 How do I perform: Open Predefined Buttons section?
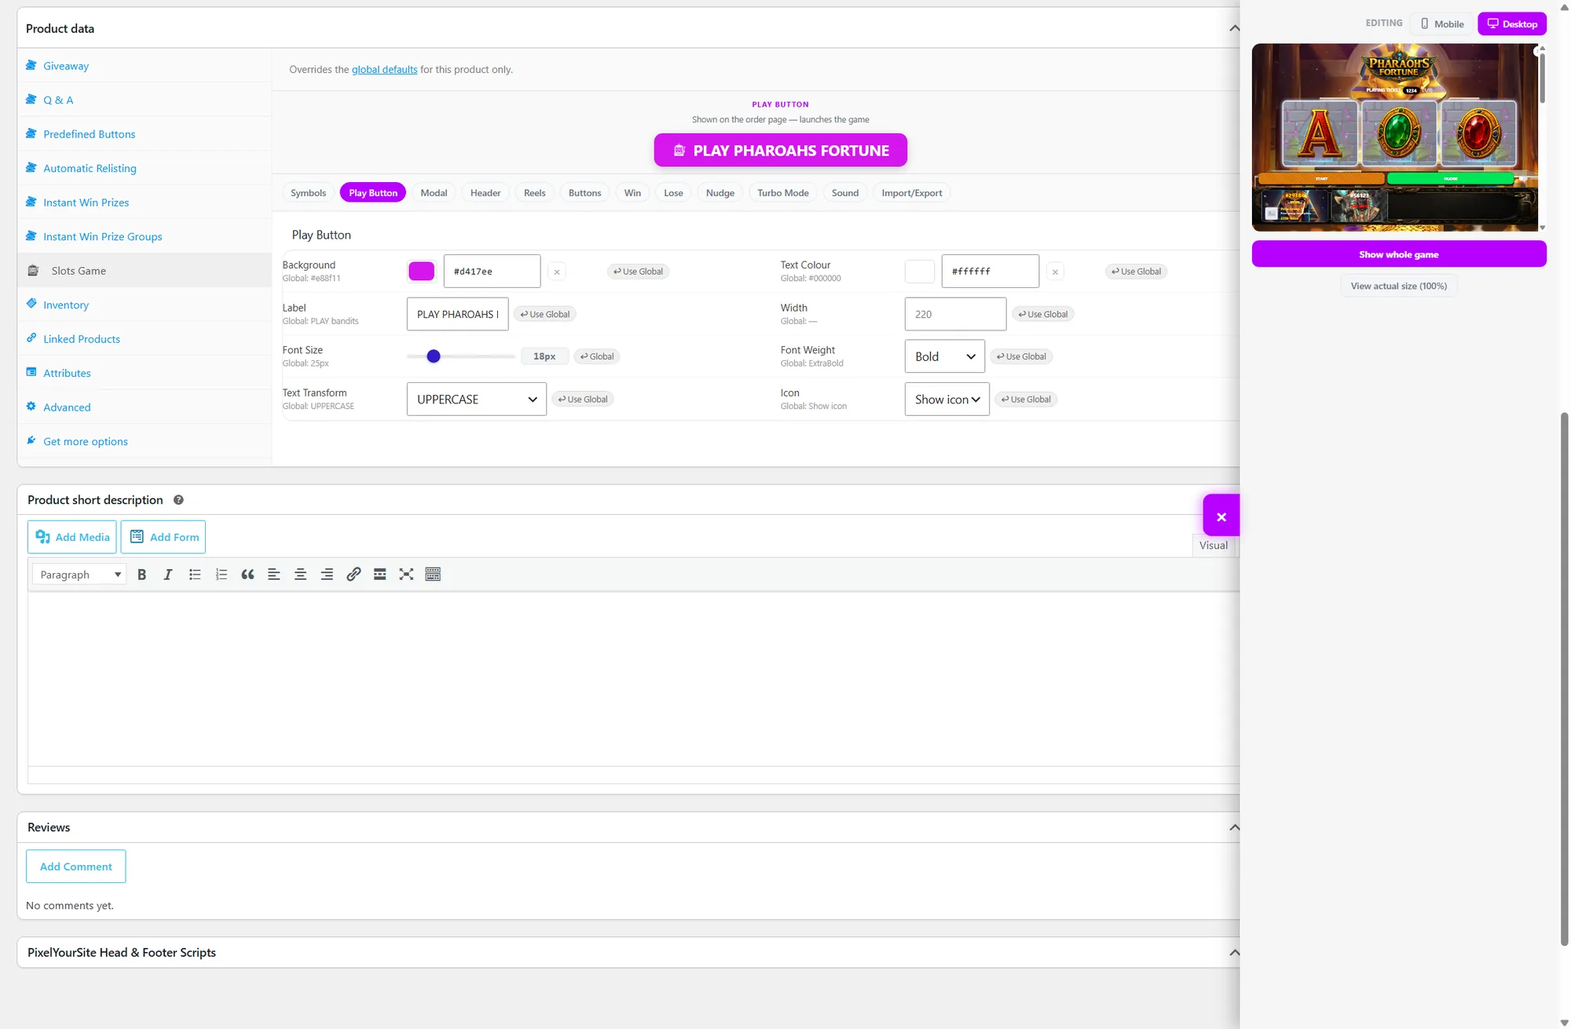click(89, 134)
